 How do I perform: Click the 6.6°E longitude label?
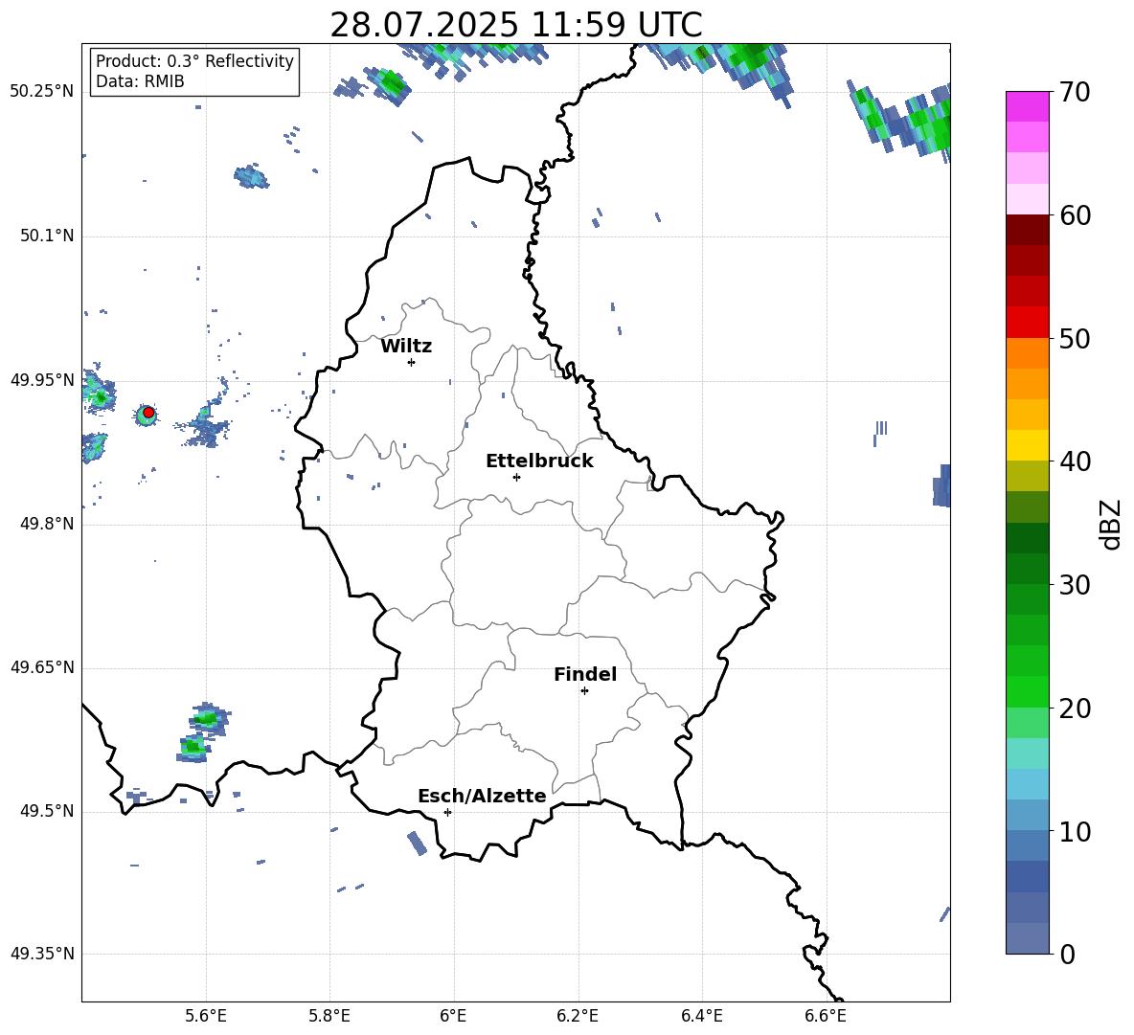click(826, 1016)
